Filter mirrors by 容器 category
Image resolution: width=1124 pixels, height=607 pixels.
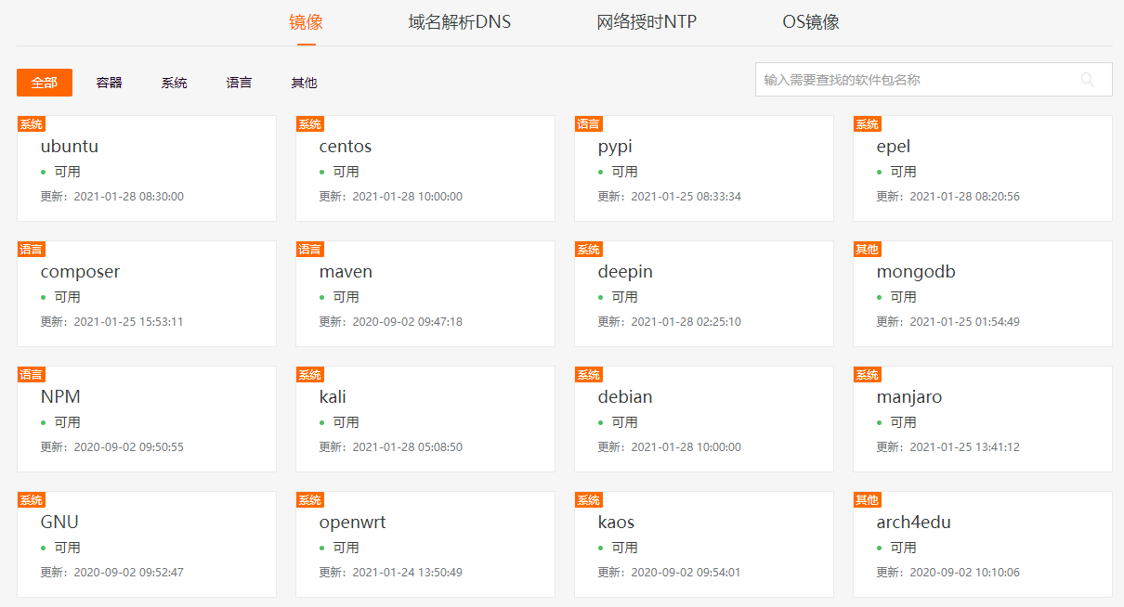tap(109, 82)
